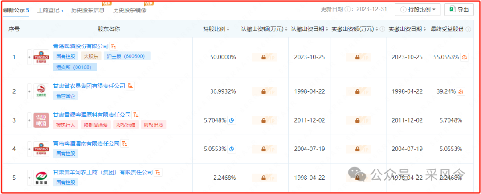
Task: Sort by 实缴出资额(万元) column header
Action: click(355, 29)
